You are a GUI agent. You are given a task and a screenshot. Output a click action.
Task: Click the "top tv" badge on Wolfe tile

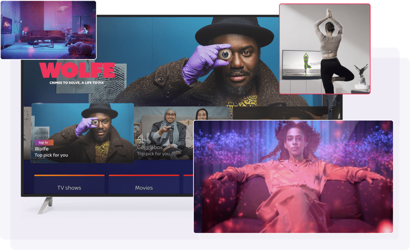(x=44, y=142)
